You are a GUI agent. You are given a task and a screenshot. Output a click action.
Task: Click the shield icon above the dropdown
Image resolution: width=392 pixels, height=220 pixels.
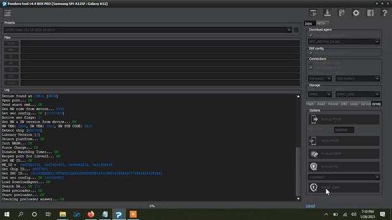coord(314,166)
